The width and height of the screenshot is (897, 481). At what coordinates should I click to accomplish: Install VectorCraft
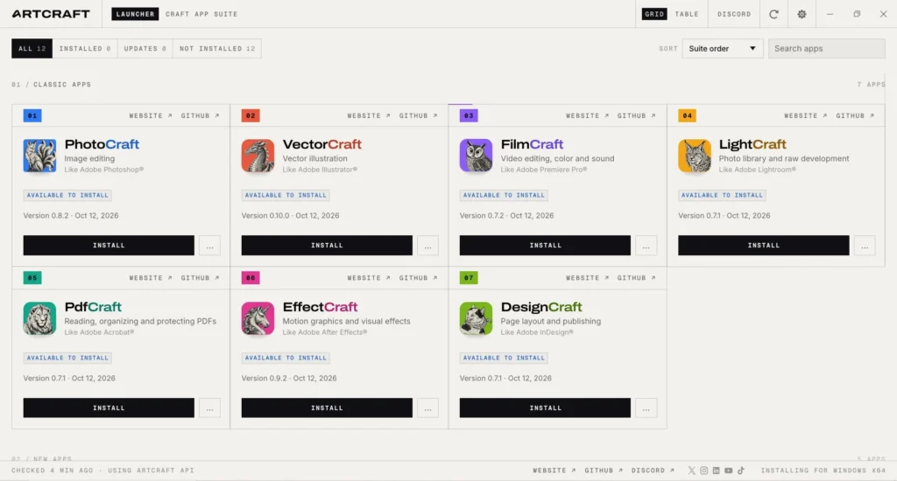tap(327, 246)
